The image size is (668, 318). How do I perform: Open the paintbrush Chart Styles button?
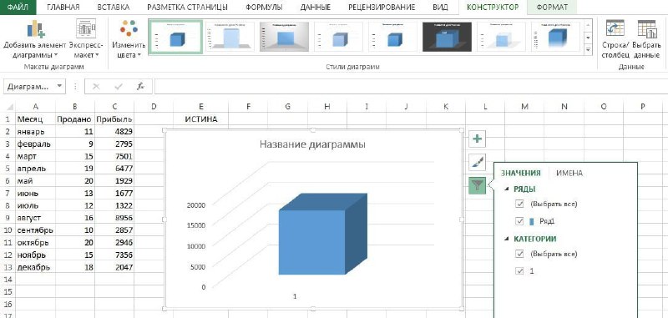click(x=477, y=162)
